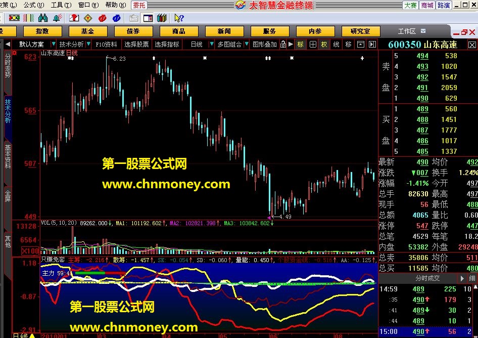Click the 选择指标 button
The height and width of the screenshot is (338, 478).
(x=167, y=45)
